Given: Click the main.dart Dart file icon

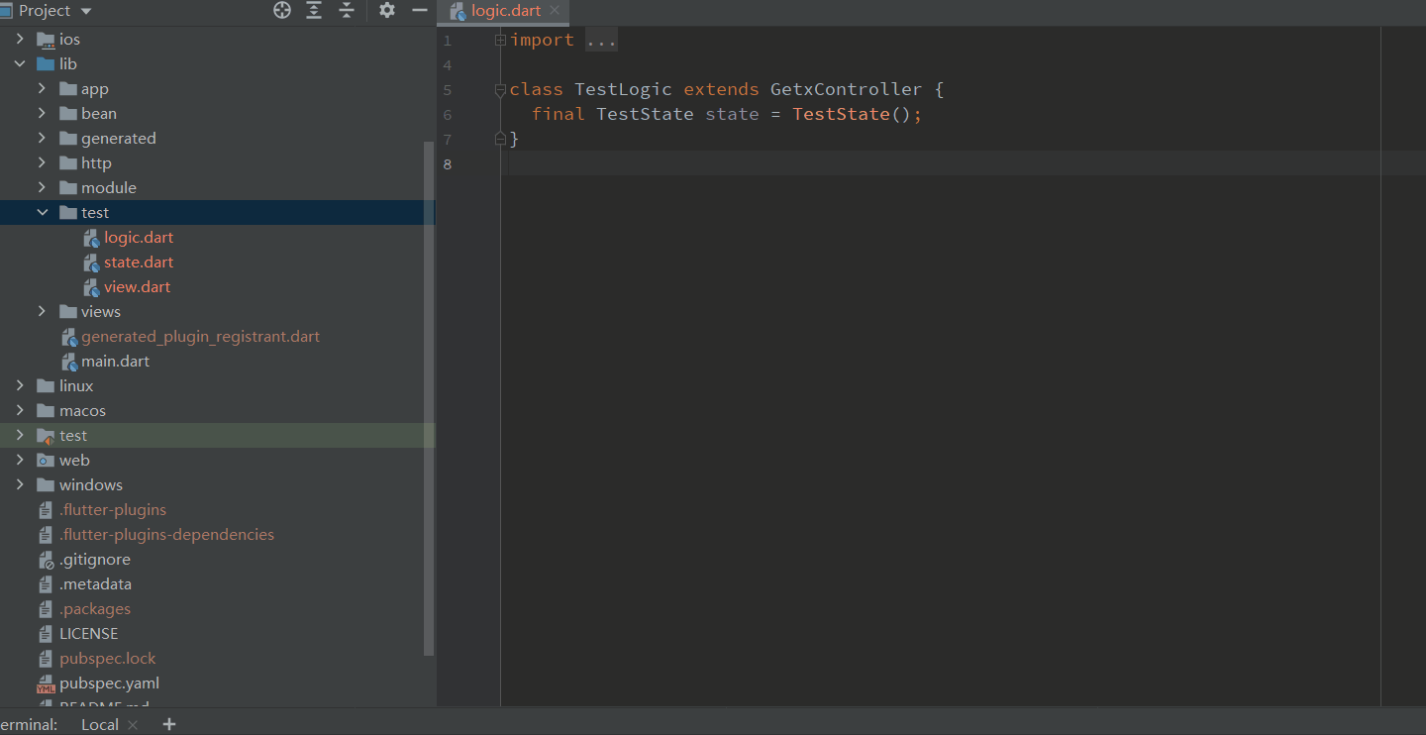Looking at the screenshot, I should [x=69, y=362].
